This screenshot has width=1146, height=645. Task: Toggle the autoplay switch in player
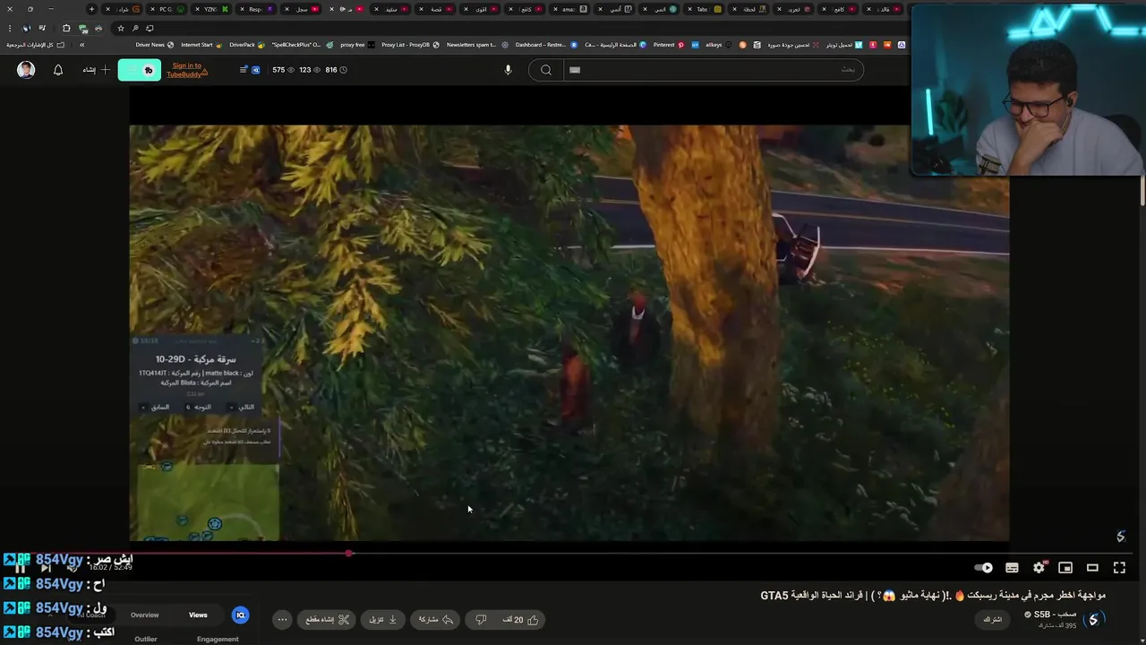(983, 568)
